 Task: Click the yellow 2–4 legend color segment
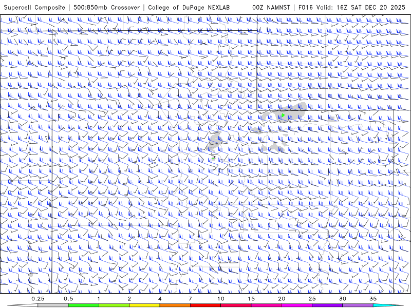[144, 305]
